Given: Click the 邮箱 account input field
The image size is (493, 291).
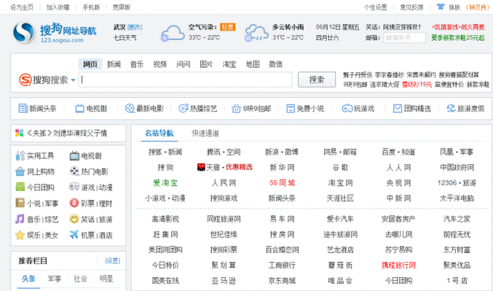Looking at the screenshot, I should tap(404, 38).
